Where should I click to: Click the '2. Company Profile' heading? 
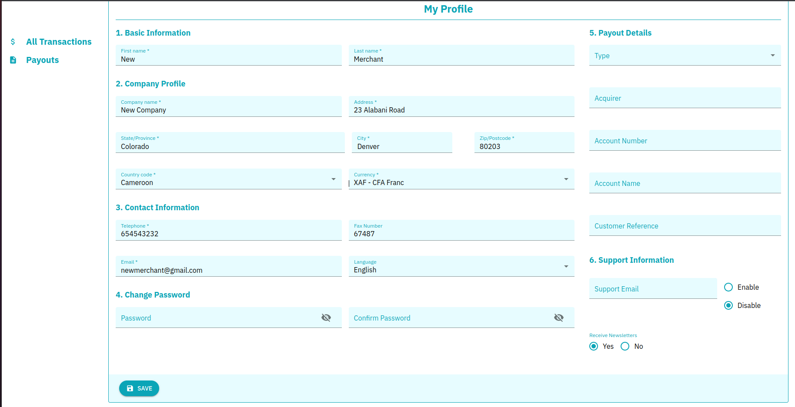pyautogui.click(x=150, y=84)
